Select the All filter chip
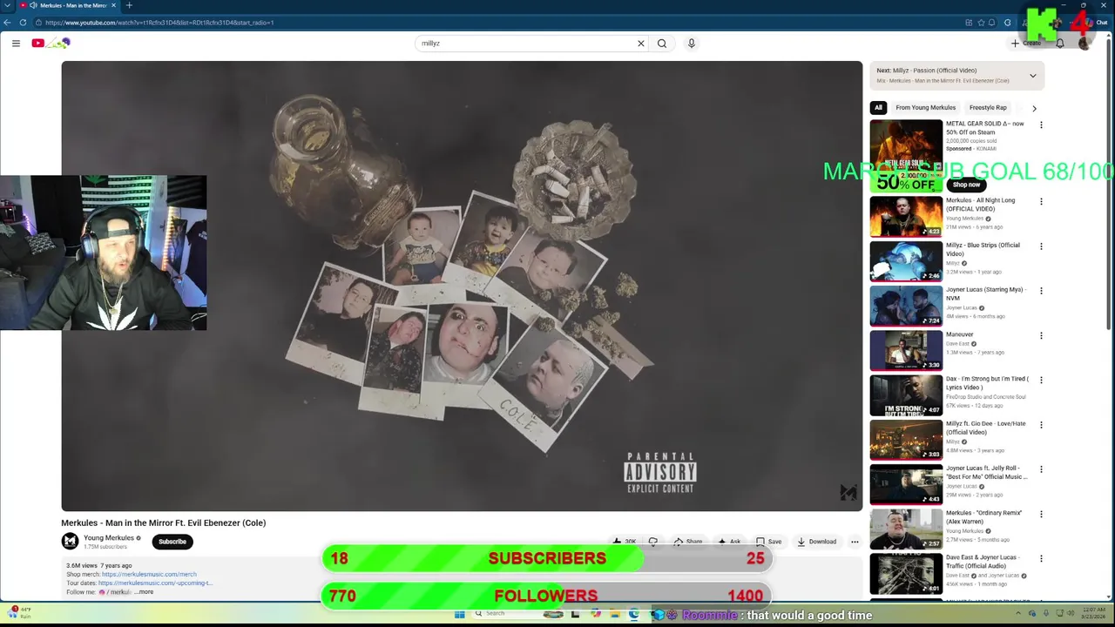The width and height of the screenshot is (1115, 627). 878,107
